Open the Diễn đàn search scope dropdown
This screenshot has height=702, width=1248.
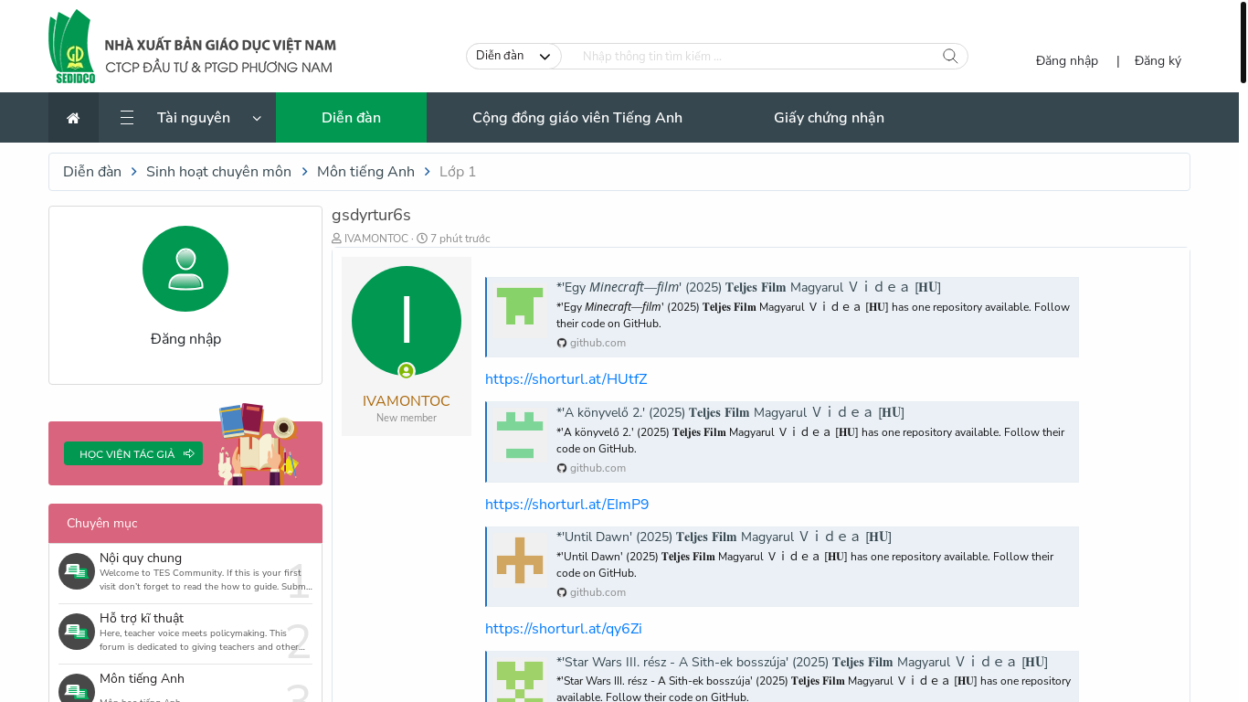[513, 56]
